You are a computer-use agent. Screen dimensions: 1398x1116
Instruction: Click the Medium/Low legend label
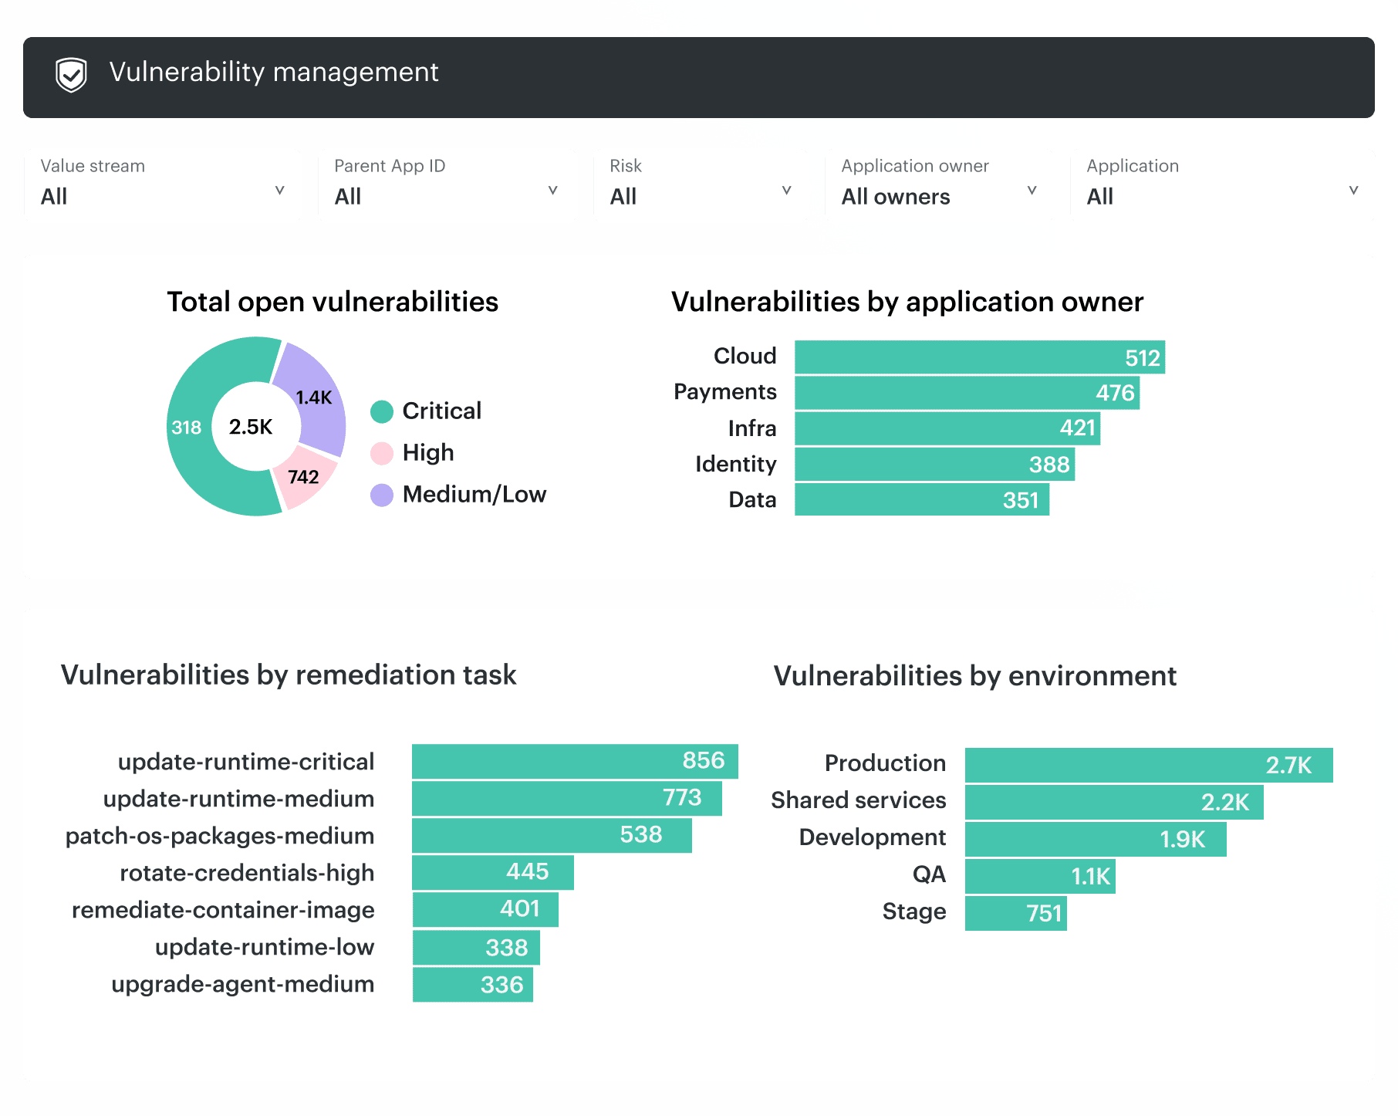pos(474,495)
